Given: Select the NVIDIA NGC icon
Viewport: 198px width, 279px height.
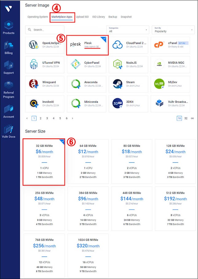Looking at the screenshot, I should coord(159,64).
